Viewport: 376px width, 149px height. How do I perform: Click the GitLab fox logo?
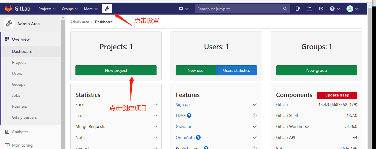tap(8, 9)
